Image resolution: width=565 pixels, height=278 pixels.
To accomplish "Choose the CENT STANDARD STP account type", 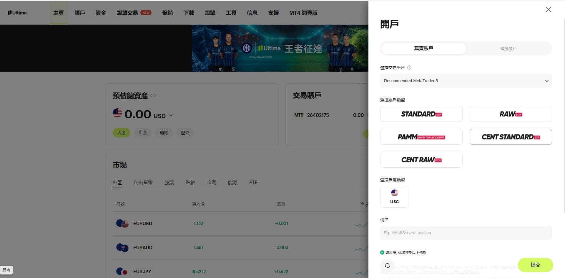I will [511, 137].
